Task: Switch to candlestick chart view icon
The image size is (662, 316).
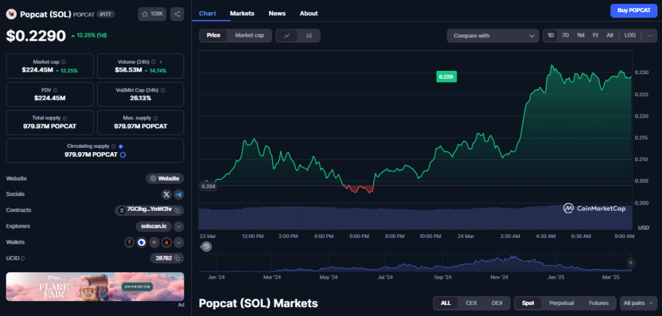Action: pos(308,36)
